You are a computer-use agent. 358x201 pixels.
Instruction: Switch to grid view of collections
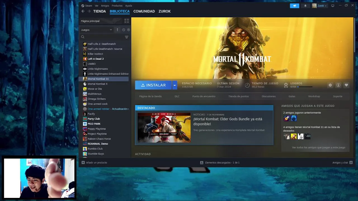126,21
